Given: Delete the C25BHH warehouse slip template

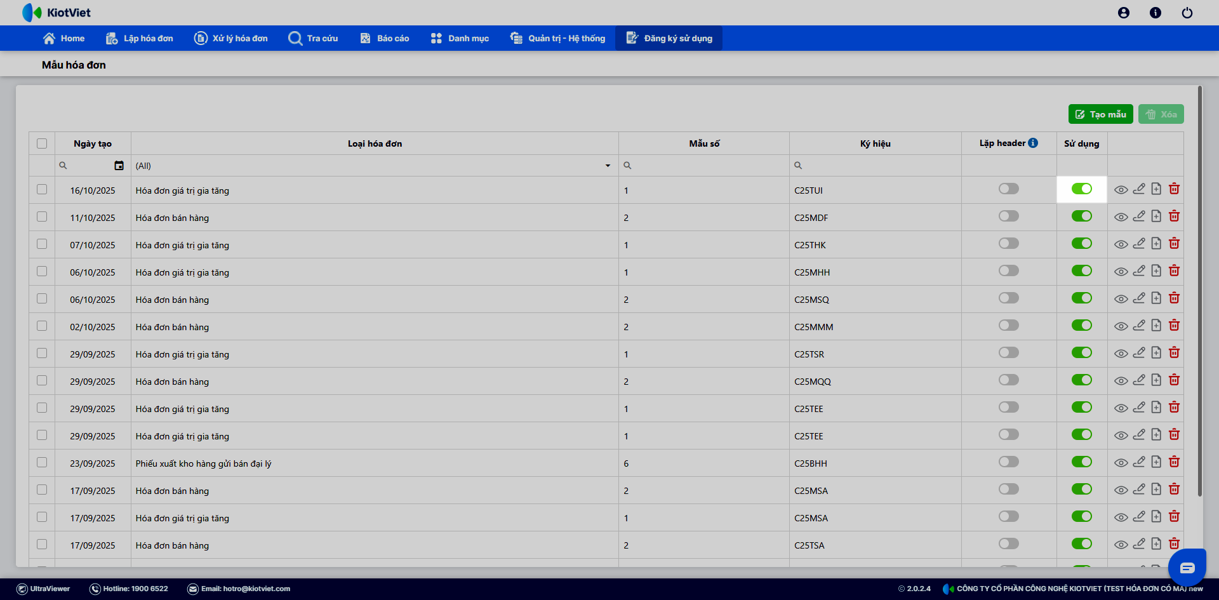Looking at the screenshot, I should (1174, 462).
